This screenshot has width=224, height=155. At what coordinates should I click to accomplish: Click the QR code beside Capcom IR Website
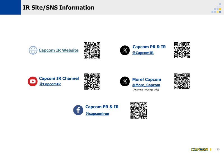click(92, 50)
